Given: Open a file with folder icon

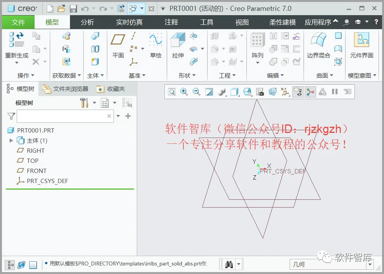Looking at the screenshot, I should (61, 9).
